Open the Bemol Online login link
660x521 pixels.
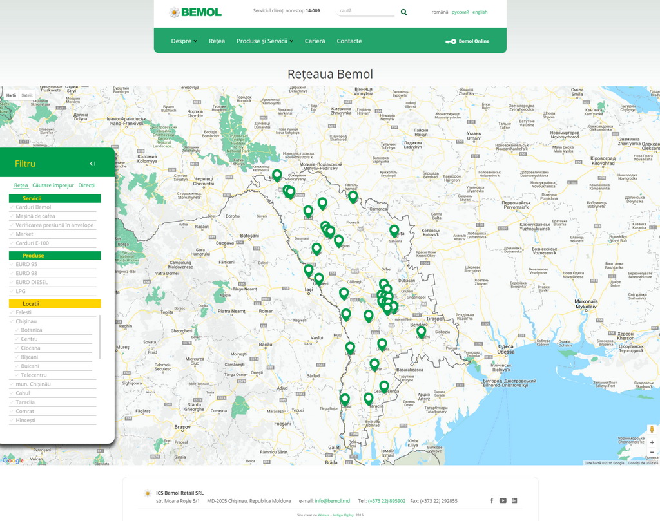click(467, 41)
